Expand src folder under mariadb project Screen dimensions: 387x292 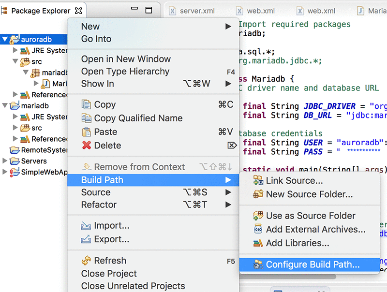click(x=15, y=128)
